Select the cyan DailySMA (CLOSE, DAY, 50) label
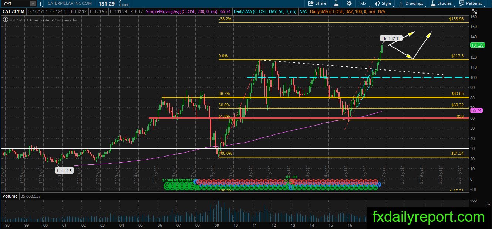The image size is (492, 229). tap(266, 11)
